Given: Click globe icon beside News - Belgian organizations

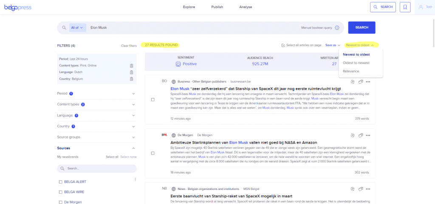Looking at the screenshot, I should click(x=174, y=189).
